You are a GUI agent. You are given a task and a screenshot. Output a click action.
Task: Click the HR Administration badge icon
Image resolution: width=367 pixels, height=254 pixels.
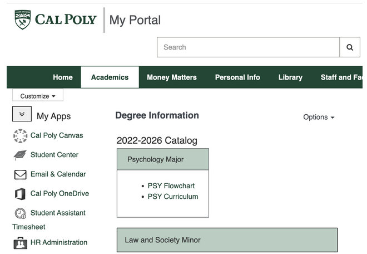coord(20,243)
